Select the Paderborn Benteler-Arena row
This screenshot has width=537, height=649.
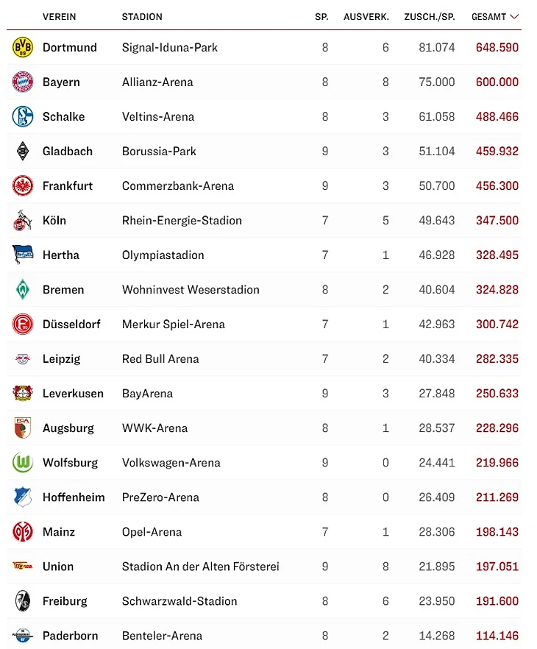[x=265, y=636]
